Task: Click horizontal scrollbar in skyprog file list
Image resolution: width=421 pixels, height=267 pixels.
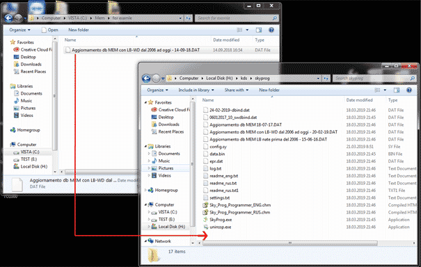Action: (290, 243)
